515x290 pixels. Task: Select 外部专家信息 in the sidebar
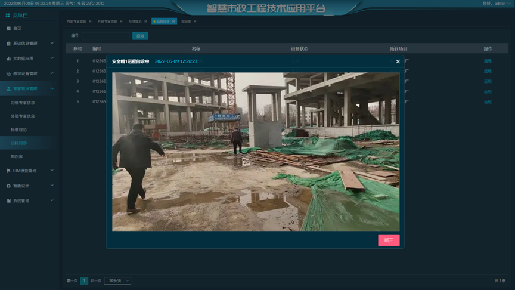(23, 116)
